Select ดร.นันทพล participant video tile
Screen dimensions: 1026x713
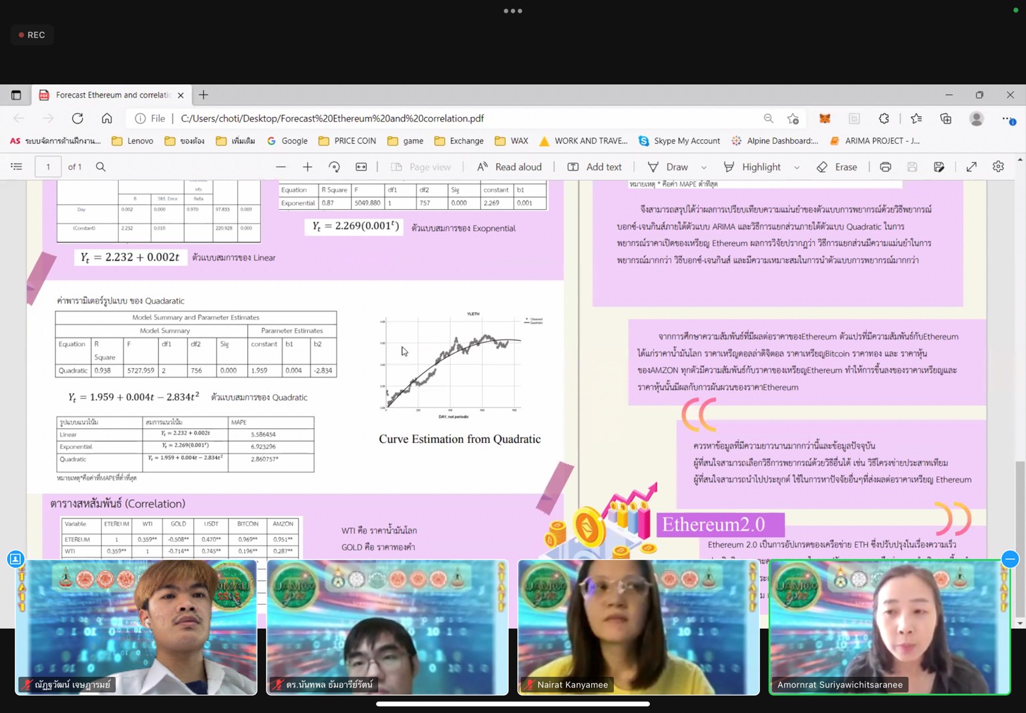click(x=387, y=627)
